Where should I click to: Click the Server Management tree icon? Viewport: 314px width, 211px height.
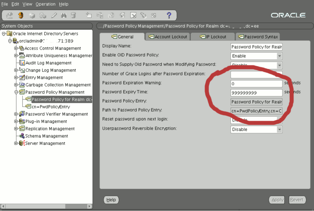(x=22, y=143)
